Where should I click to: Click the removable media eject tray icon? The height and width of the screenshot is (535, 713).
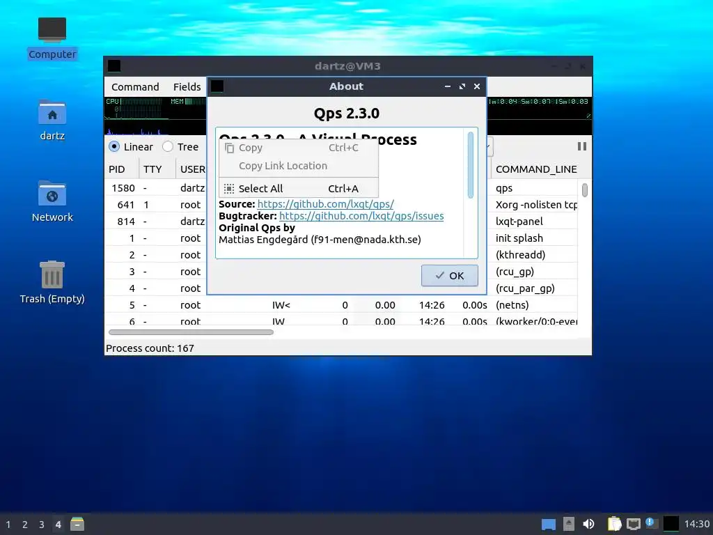tap(568, 524)
